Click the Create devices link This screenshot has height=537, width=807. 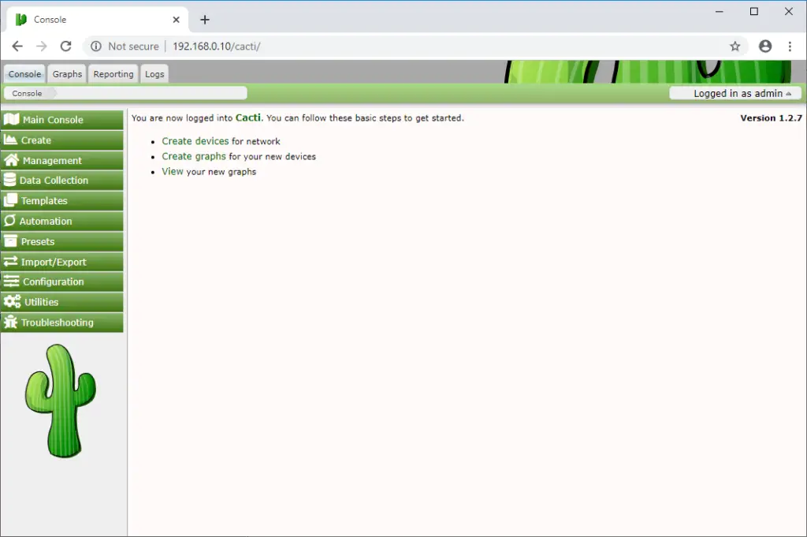pos(194,140)
